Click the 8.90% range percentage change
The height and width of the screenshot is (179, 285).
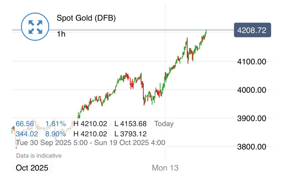tap(56, 134)
